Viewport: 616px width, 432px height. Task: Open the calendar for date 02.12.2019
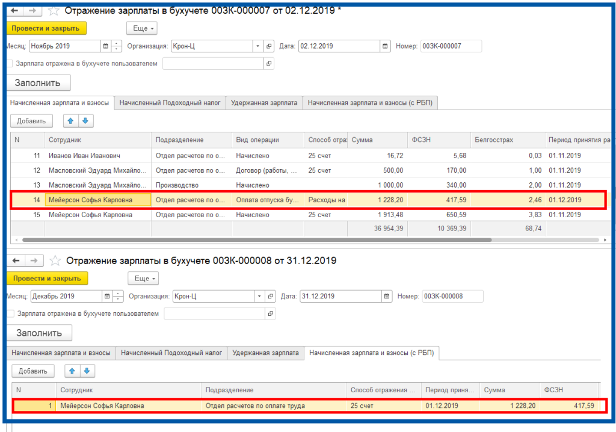(385, 46)
